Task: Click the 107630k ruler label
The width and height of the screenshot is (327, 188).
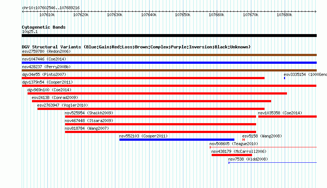Action: (115, 15)
